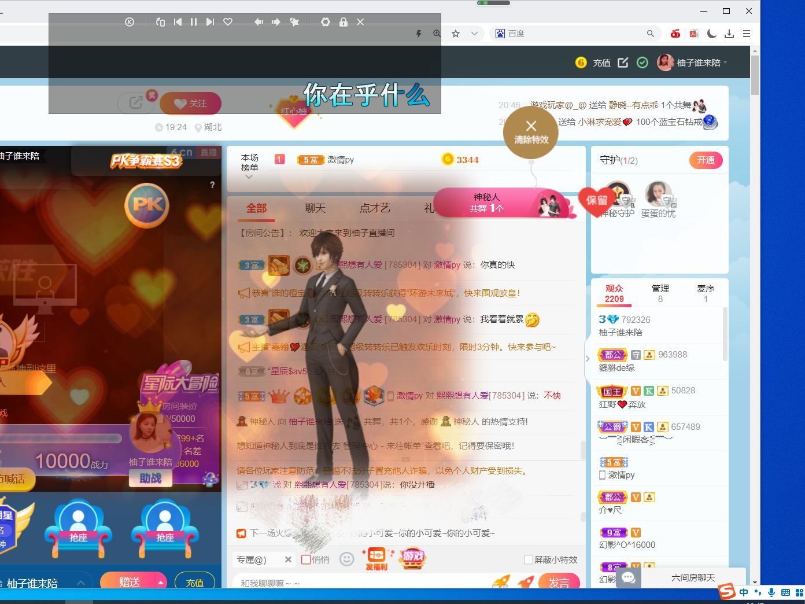Click the 充值 button beside 赠送
This screenshot has width=805, height=604.
click(195, 581)
